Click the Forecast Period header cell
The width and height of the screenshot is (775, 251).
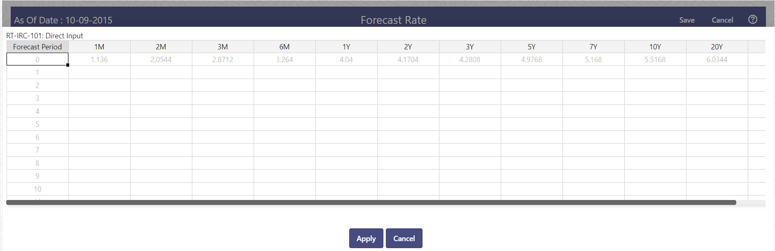[x=37, y=46]
